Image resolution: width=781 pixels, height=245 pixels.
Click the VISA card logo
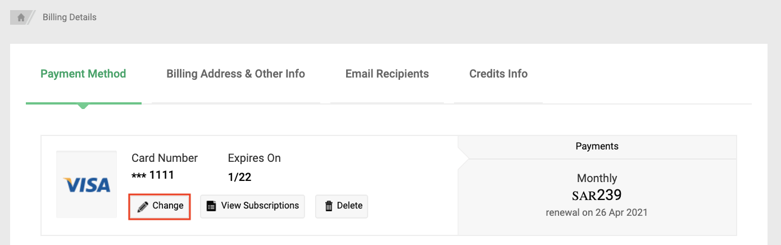coord(87,184)
